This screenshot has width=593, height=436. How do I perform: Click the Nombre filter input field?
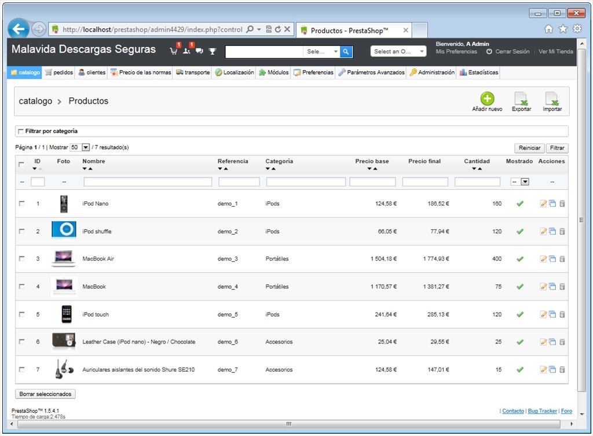coord(148,182)
